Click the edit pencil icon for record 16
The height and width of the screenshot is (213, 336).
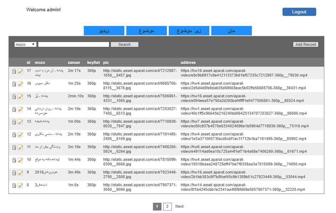(x=20, y=84)
